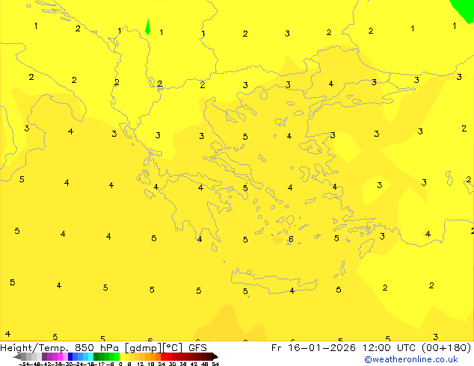Screen dimensions: 474x366
Task: Pick the dark green swatch above -12 in legend
Action: point(96,356)
